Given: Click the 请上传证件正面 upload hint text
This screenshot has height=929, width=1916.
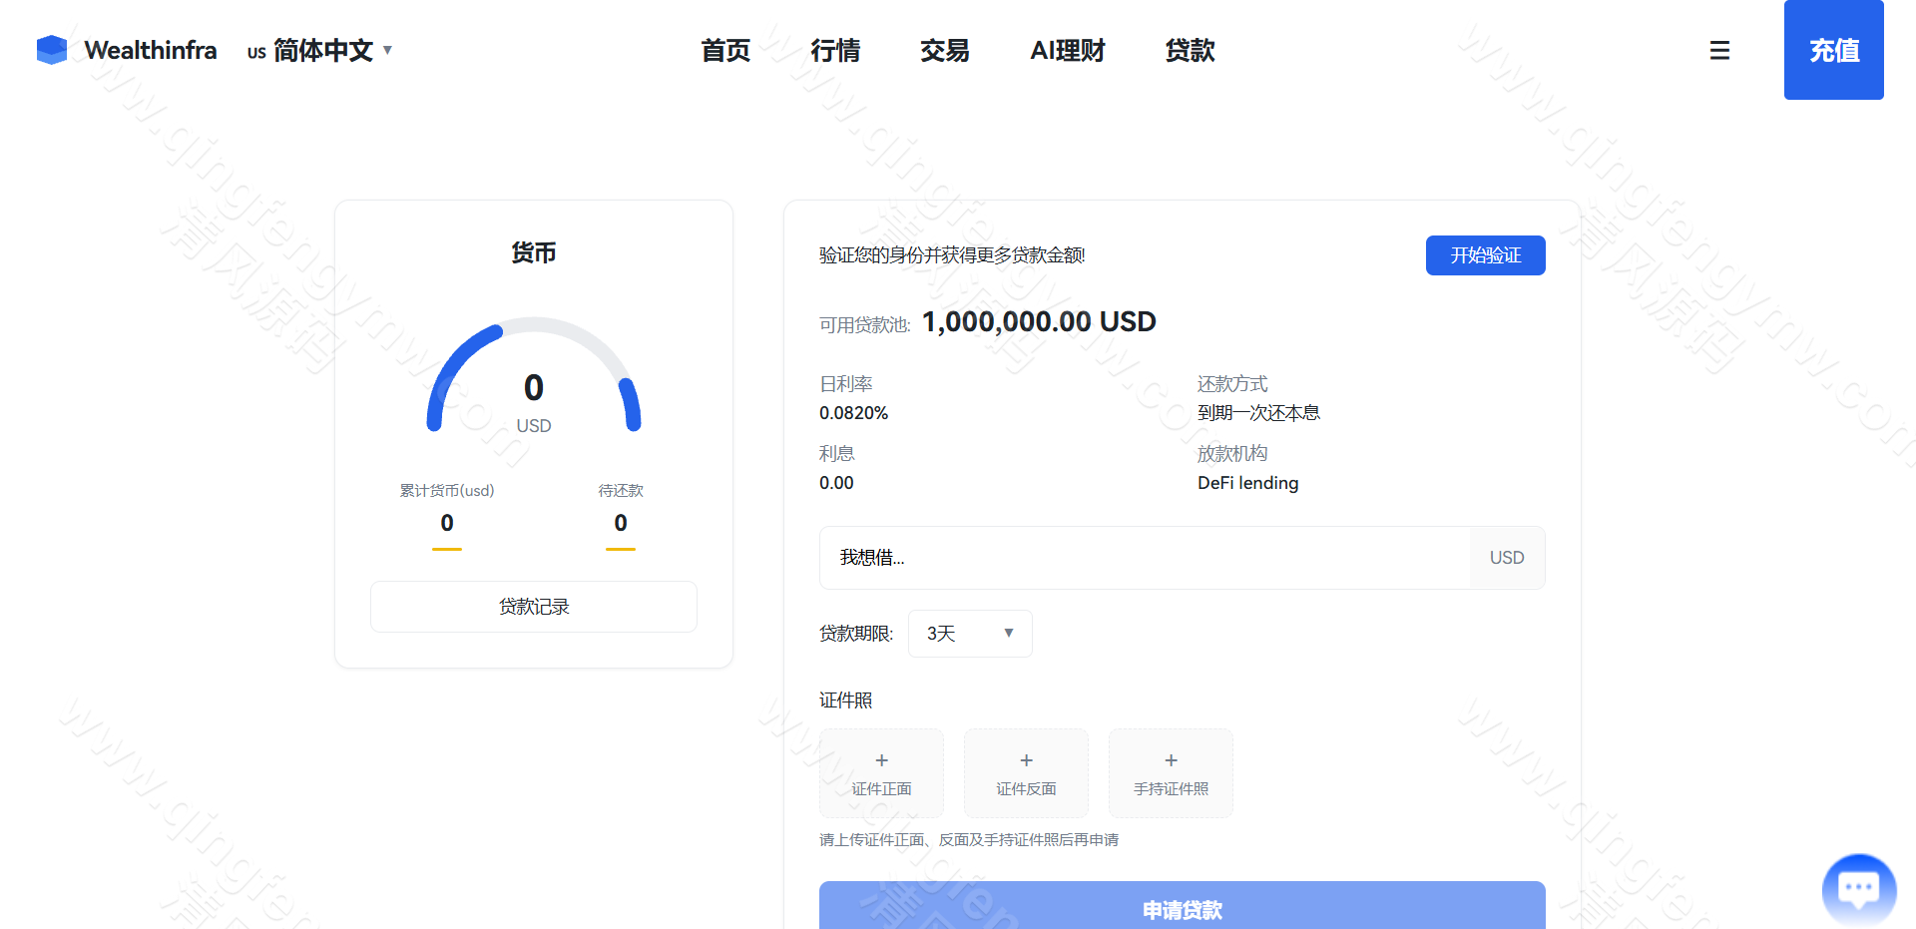Looking at the screenshot, I should point(969,840).
